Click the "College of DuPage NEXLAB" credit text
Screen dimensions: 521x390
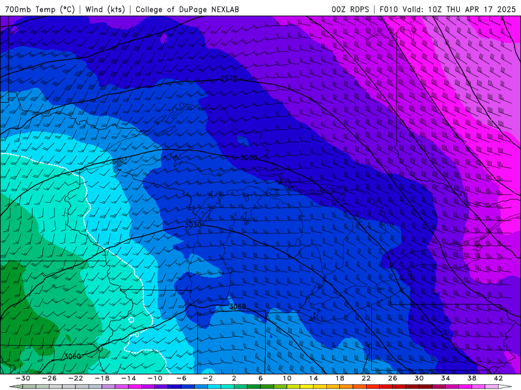[x=187, y=9]
